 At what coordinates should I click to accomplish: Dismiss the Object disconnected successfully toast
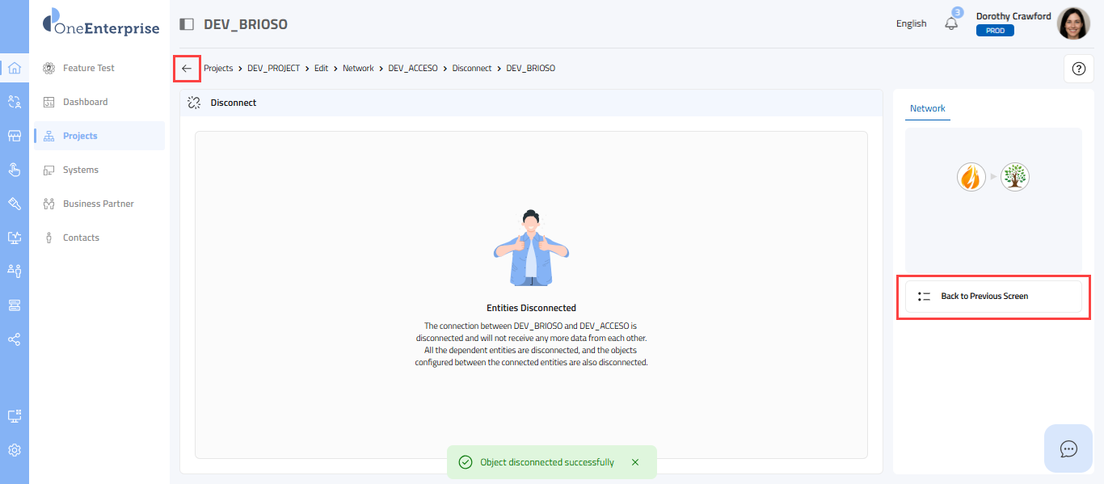[635, 462]
